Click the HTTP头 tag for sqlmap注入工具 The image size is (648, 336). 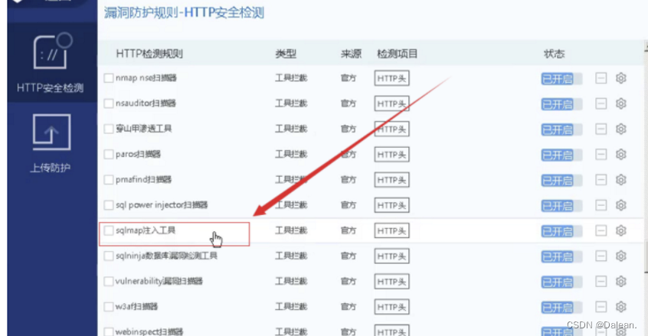point(392,231)
